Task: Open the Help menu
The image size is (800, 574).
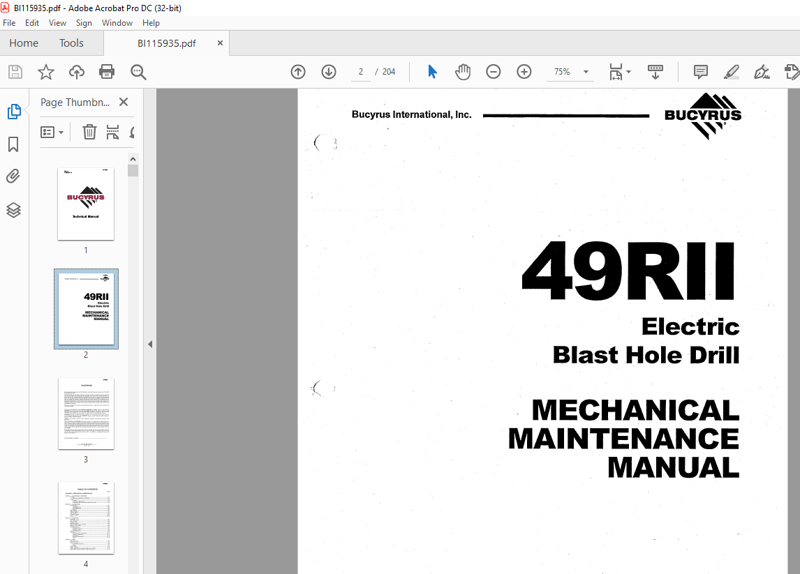Action: pyautogui.click(x=151, y=23)
